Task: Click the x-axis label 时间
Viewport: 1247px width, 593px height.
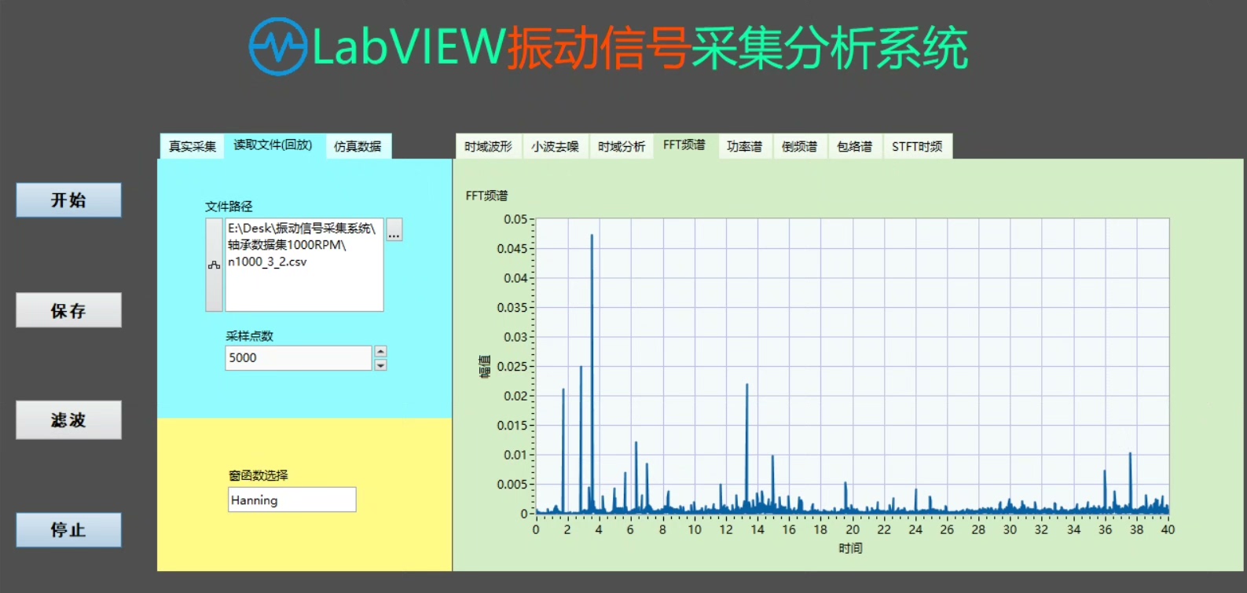Action: (x=850, y=548)
